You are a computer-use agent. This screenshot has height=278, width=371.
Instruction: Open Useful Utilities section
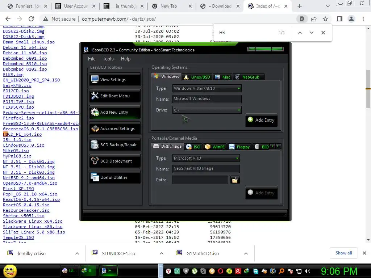(115, 177)
